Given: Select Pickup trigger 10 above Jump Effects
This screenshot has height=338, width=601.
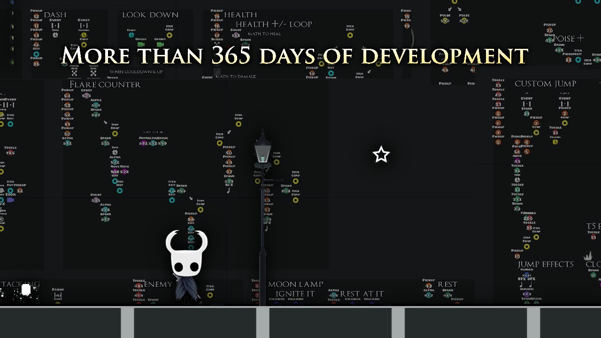Looking at the screenshot, I should click(x=517, y=256).
